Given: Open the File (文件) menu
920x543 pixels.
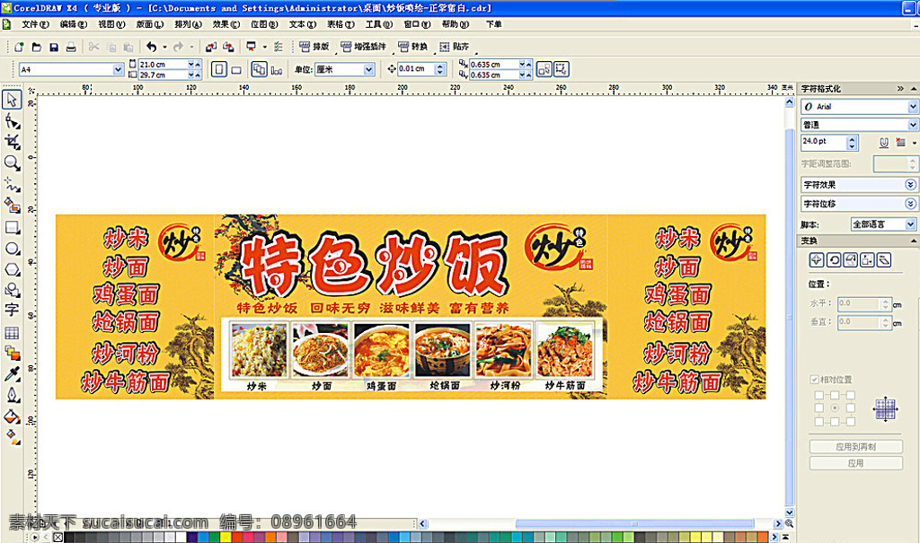Looking at the screenshot, I should coord(35,24).
